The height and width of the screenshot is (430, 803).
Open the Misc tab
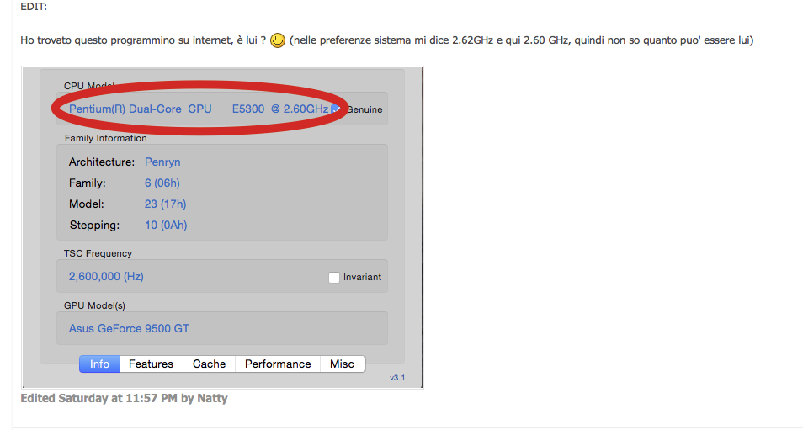click(342, 364)
